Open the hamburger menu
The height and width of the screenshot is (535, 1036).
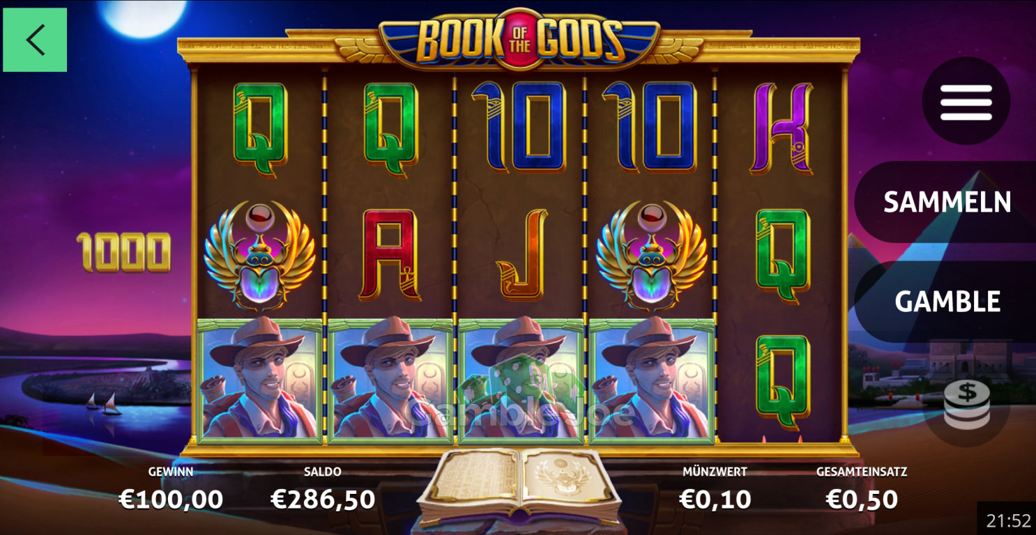coord(966,102)
